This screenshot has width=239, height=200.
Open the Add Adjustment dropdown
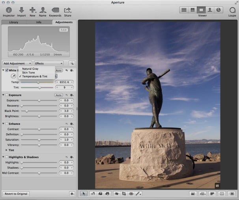pos(17,63)
